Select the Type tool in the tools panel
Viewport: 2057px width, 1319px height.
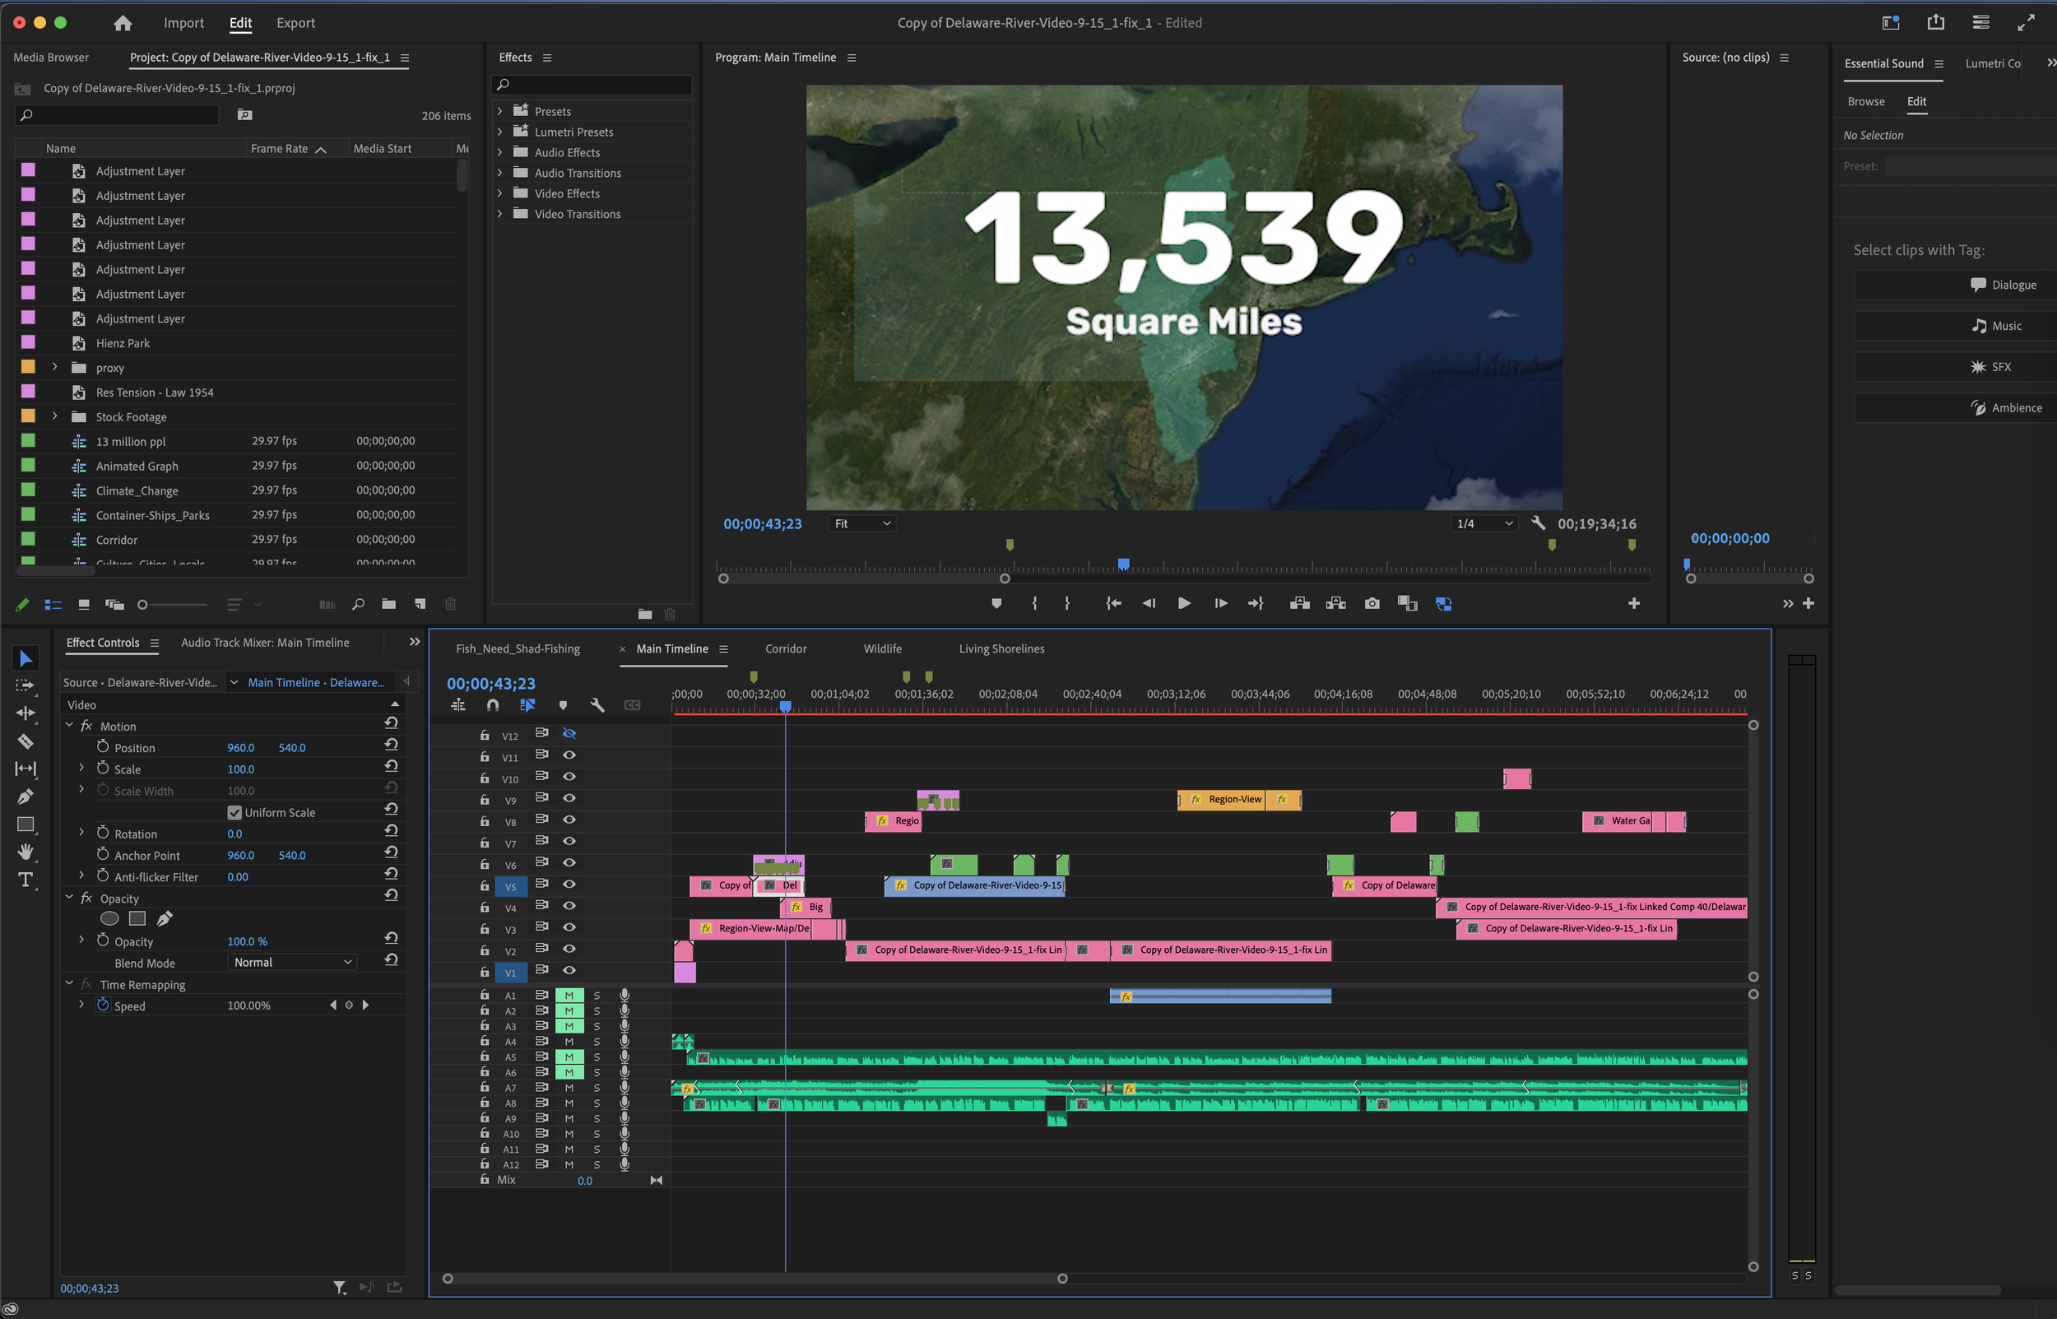(x=26, y=880)
